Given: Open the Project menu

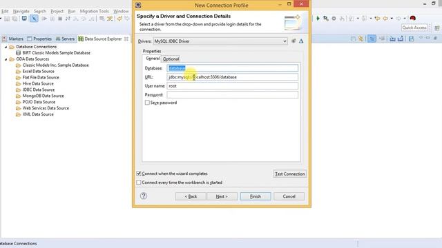Looking at the screenshot, I should pos(57,11).
